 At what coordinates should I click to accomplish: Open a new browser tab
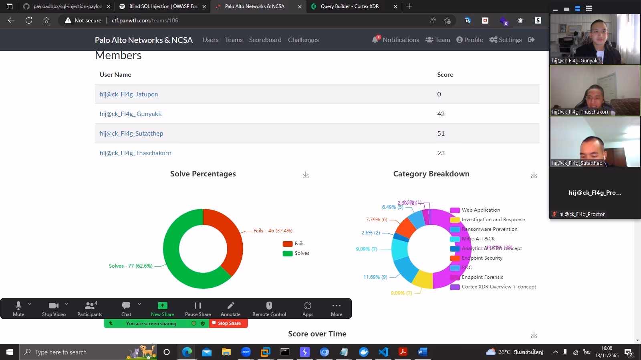pyautogui.click(x=409, y=6)
